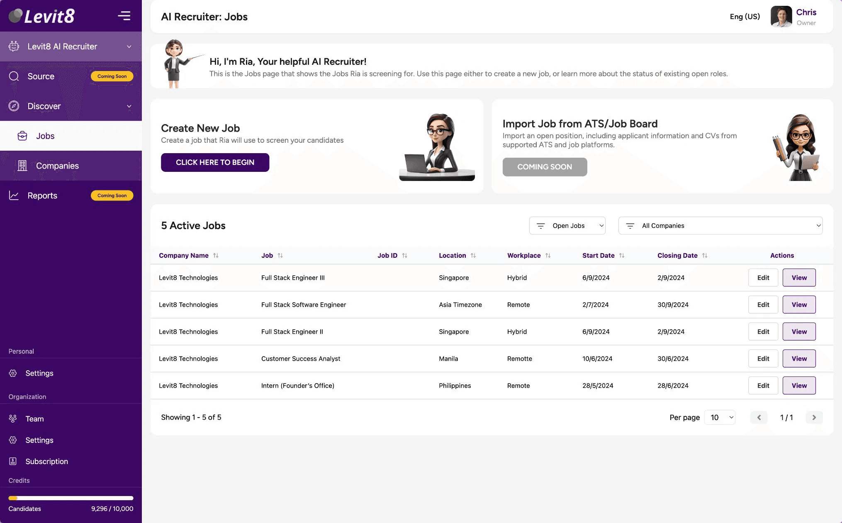The height and width of the screenshot is (523, 842).
Task: Expand the Levit8 AI Recruiter chevron
Action: 129,46
